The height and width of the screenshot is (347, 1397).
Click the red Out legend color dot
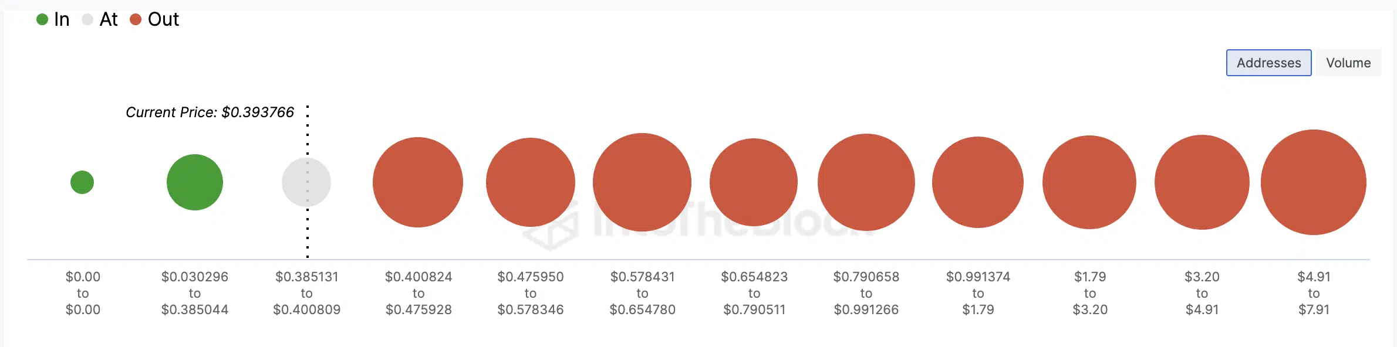click(x=136, y=19)
